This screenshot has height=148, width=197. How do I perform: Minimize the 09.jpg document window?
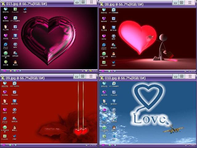point(77,76)
